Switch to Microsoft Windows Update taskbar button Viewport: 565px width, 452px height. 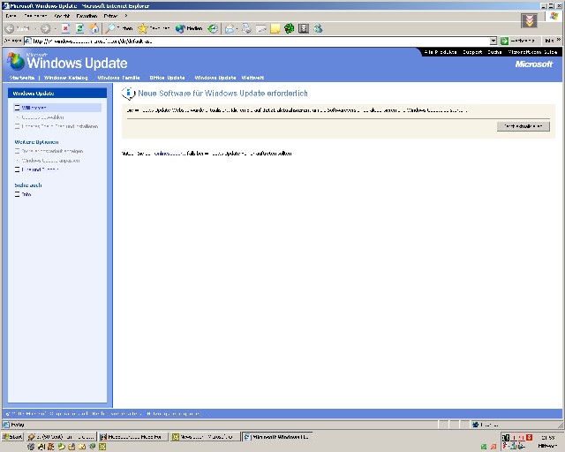[x=276, y=437]
